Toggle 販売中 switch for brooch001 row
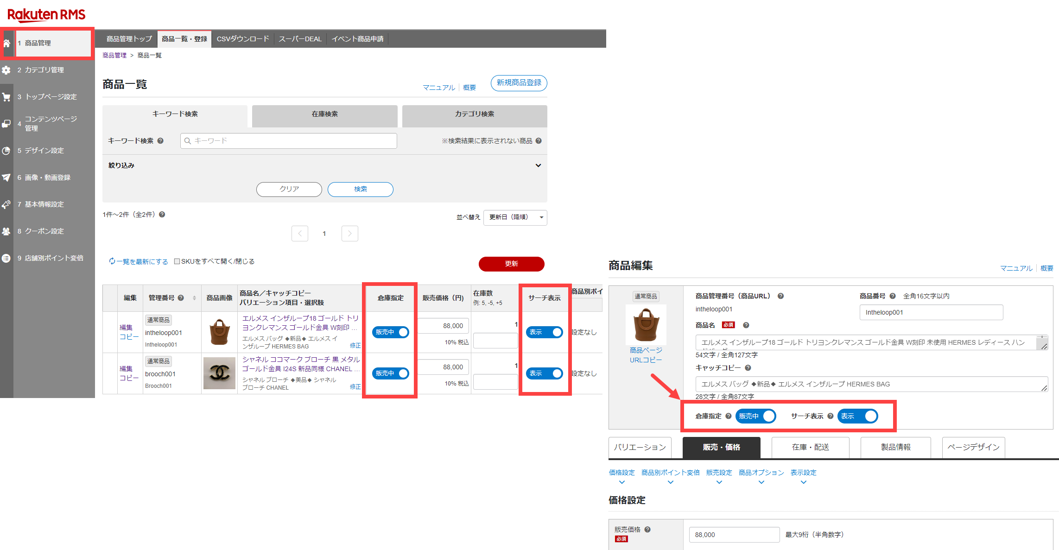This screenshot has height=550, width=1059. click(x=391, y=373)
